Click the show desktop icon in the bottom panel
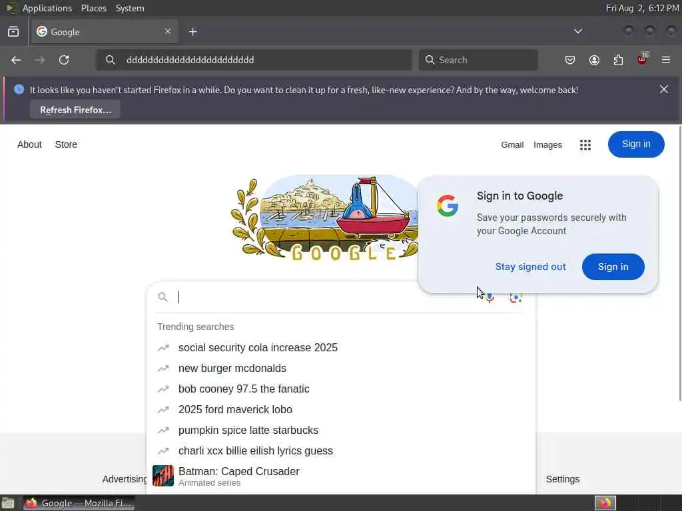This screenshot has height=511, width=682. tap(8, 504)
